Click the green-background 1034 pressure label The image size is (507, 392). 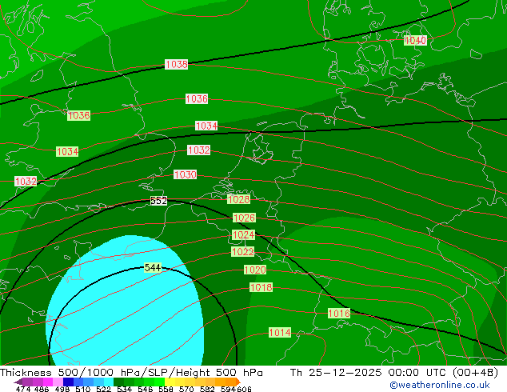(x=67, y=151)
